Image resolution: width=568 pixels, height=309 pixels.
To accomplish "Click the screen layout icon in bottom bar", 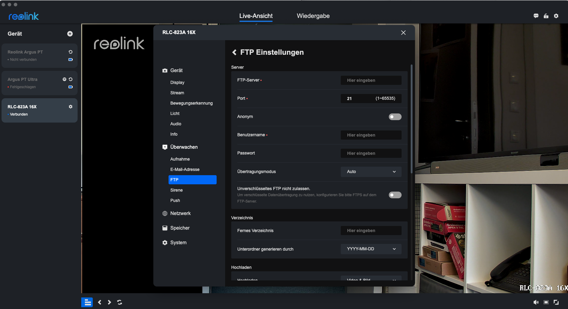I will [x=87, y=302].
